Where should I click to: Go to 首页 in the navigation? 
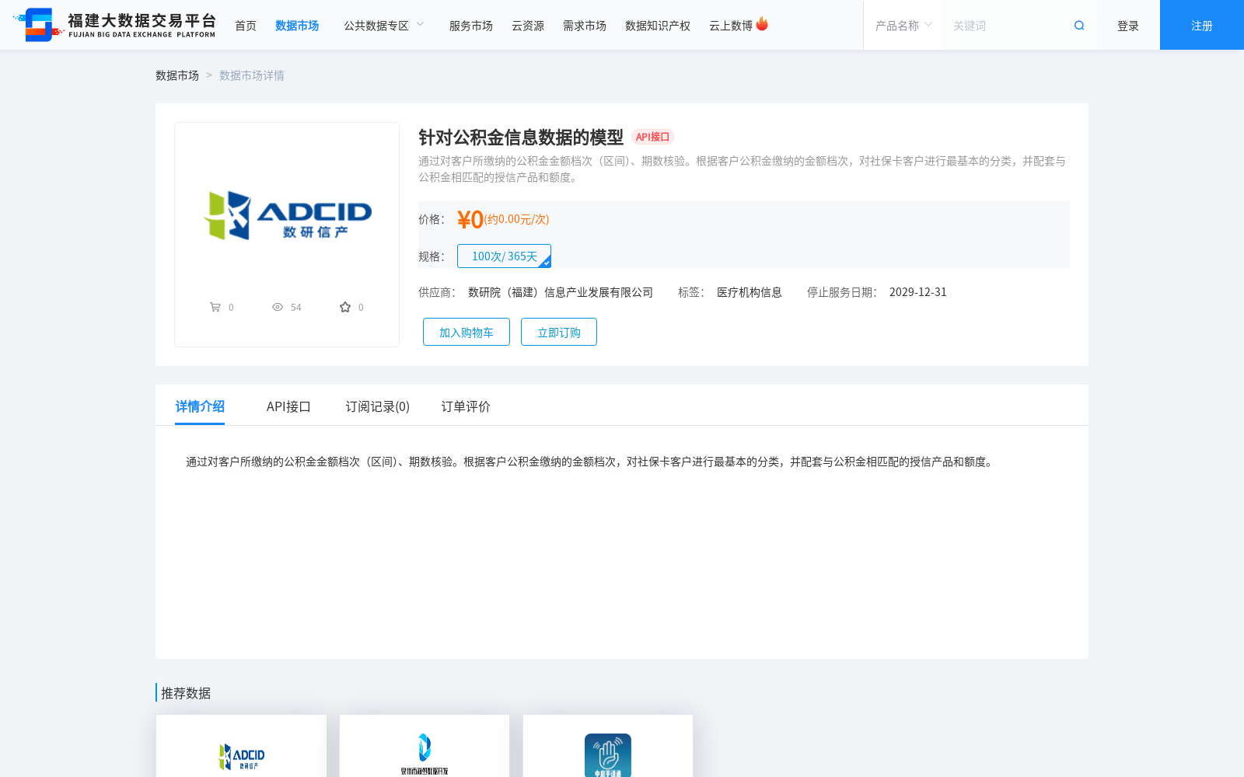pyautogui.click(x=246, y=26)
